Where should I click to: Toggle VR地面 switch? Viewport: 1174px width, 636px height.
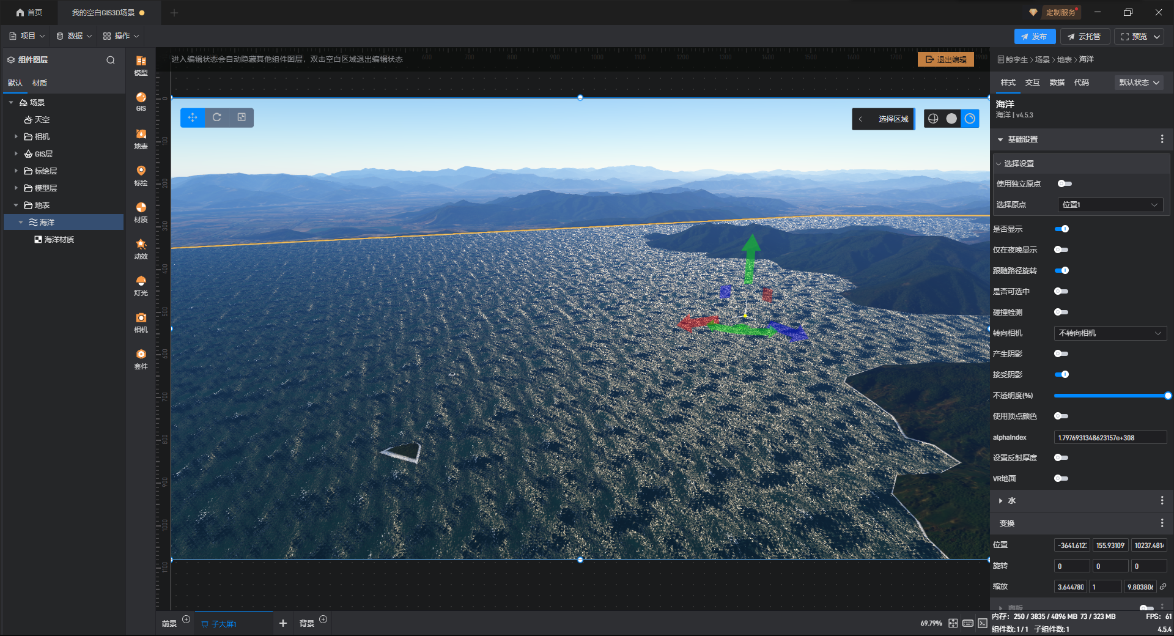click(x=1061, y=478)
